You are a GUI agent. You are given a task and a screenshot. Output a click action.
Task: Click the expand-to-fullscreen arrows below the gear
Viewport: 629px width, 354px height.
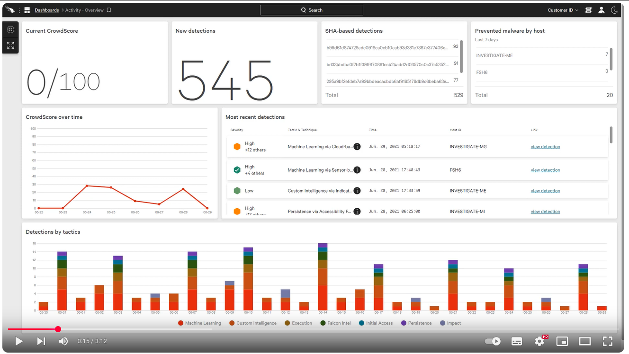click(10, 45)
